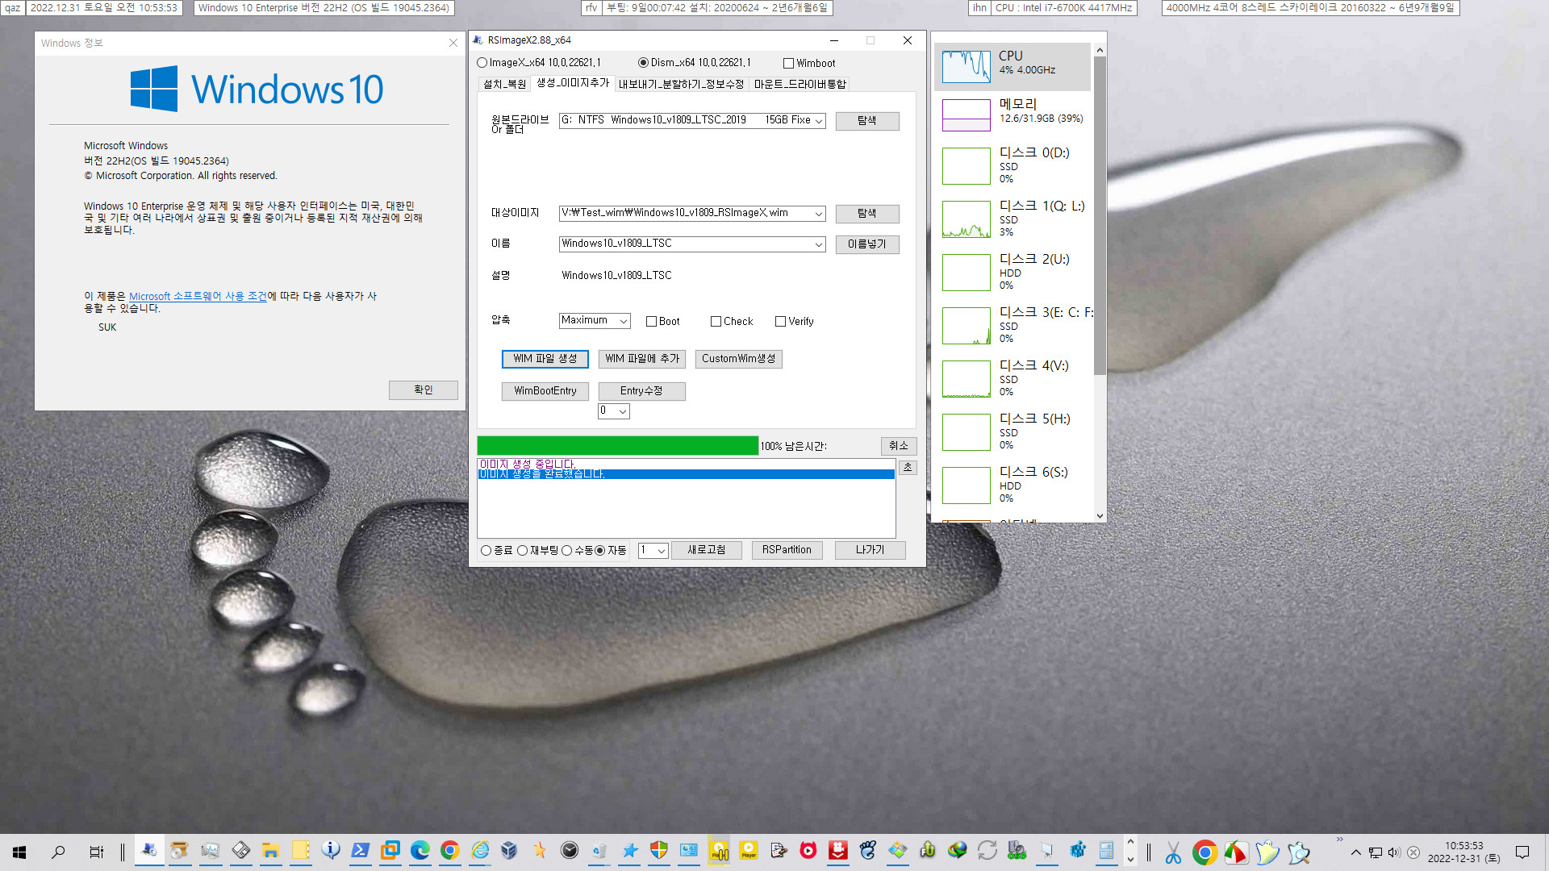
Task: Open Recycle Bin taskbar icon
Action: click(599, 851)
